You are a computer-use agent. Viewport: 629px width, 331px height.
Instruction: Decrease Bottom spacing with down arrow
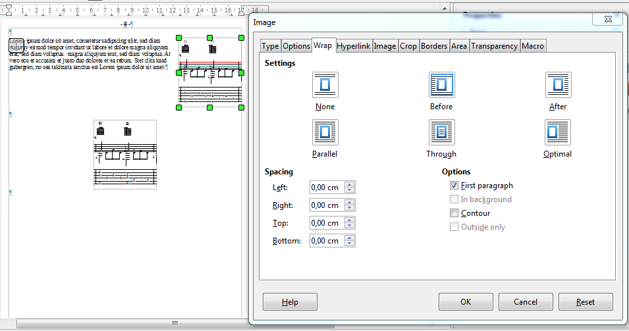pos(349,243)
